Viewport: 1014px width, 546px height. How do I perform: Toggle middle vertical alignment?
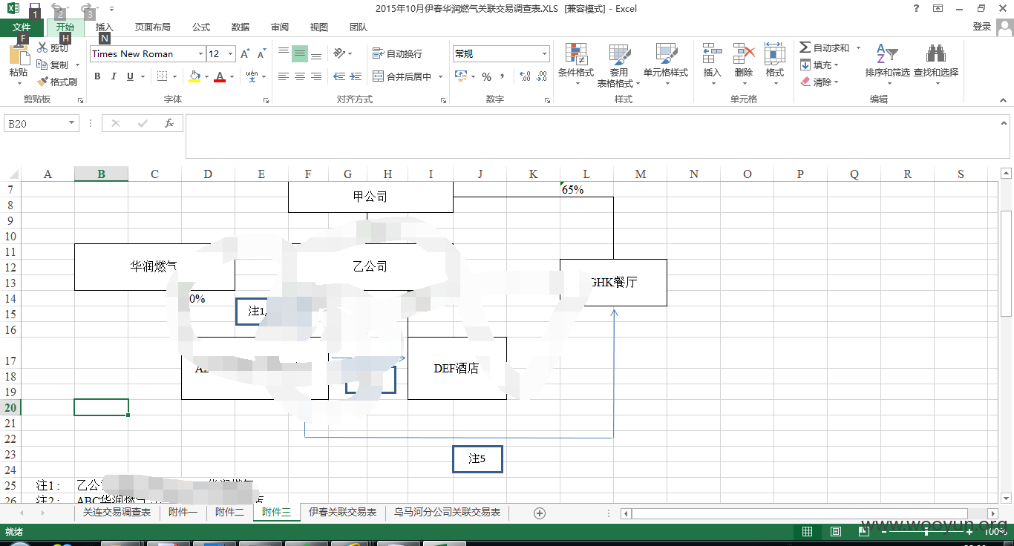(300, 53)
